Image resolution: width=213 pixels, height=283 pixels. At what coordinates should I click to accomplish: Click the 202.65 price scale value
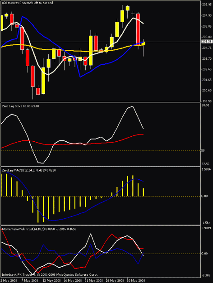(x=207, y=69)
